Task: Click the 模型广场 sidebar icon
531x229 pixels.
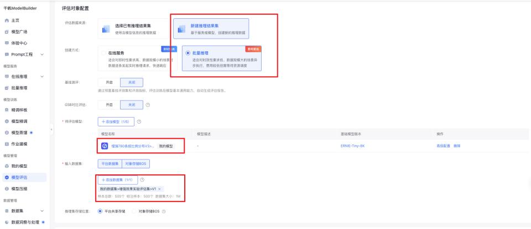Action: (x=7, y=32)
